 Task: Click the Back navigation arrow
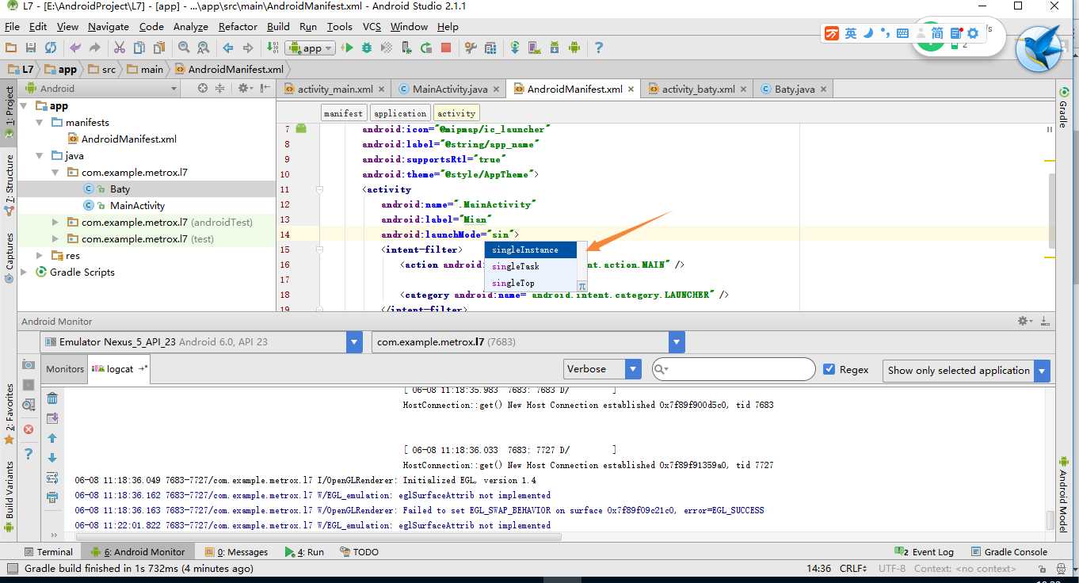(228, 48)
